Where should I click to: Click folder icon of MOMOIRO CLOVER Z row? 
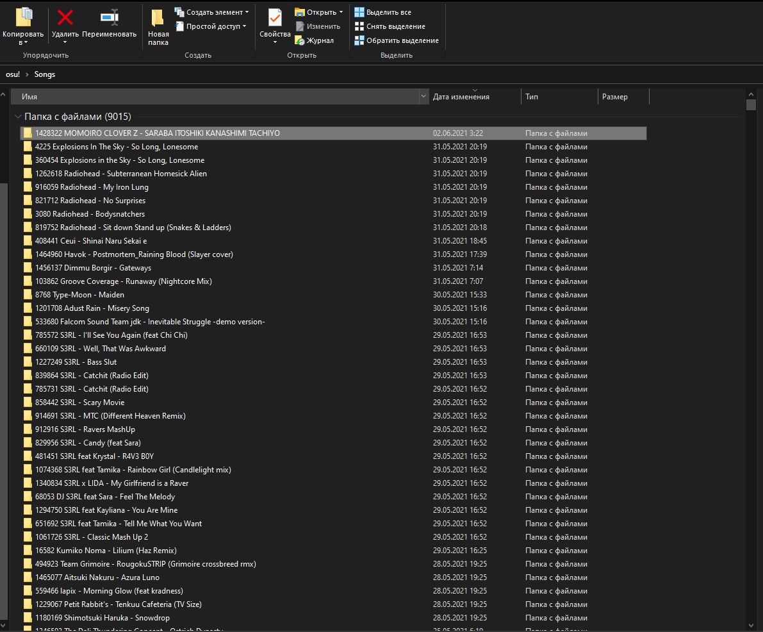tap(28, 133)
